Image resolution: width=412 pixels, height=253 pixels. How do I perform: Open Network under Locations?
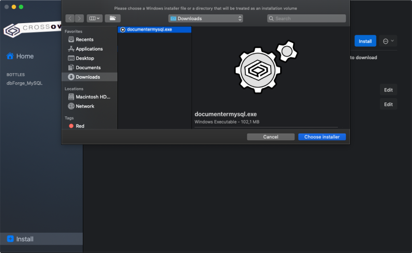[x=90, y=106]
